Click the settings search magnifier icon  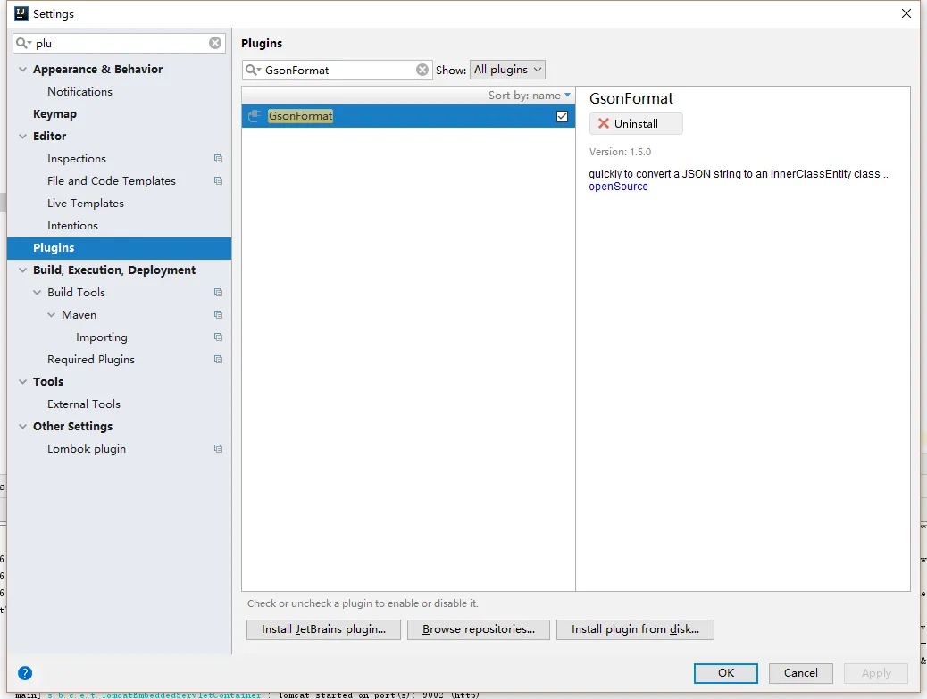click(23, 43)
